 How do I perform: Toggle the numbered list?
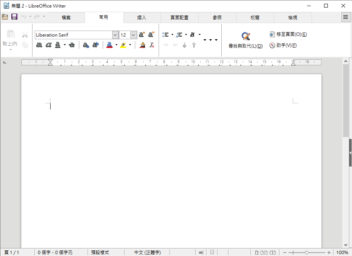(x=179, y=35)
